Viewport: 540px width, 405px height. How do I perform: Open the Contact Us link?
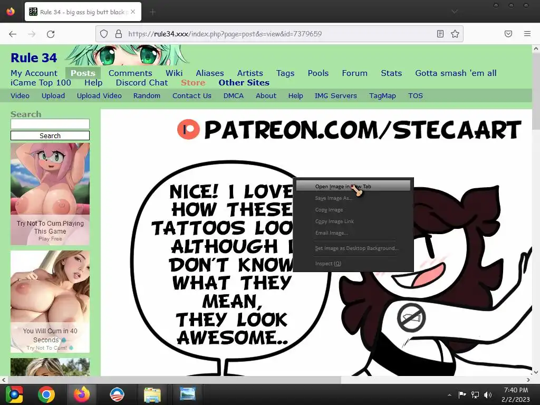click(x=192, y=96)
